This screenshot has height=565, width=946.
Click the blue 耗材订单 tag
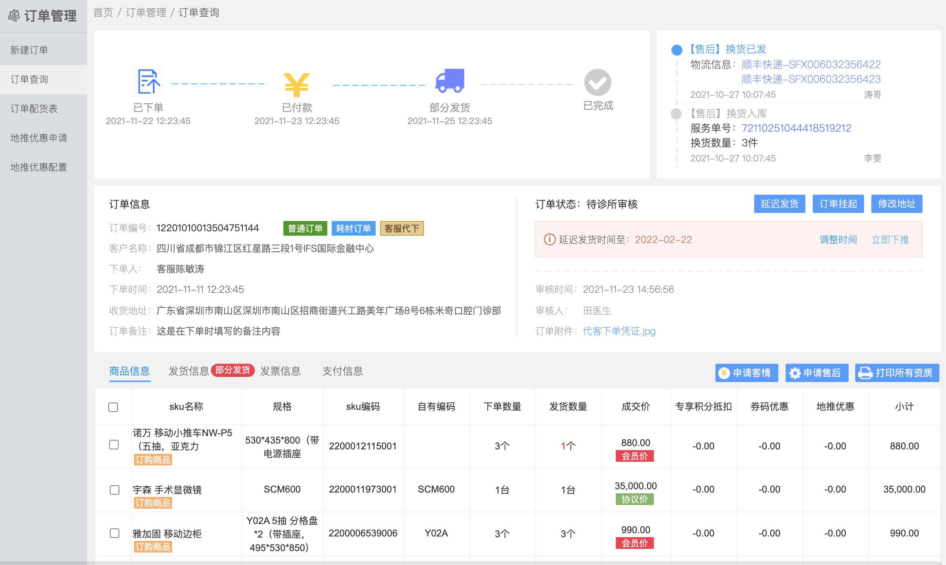click(353, 228)
